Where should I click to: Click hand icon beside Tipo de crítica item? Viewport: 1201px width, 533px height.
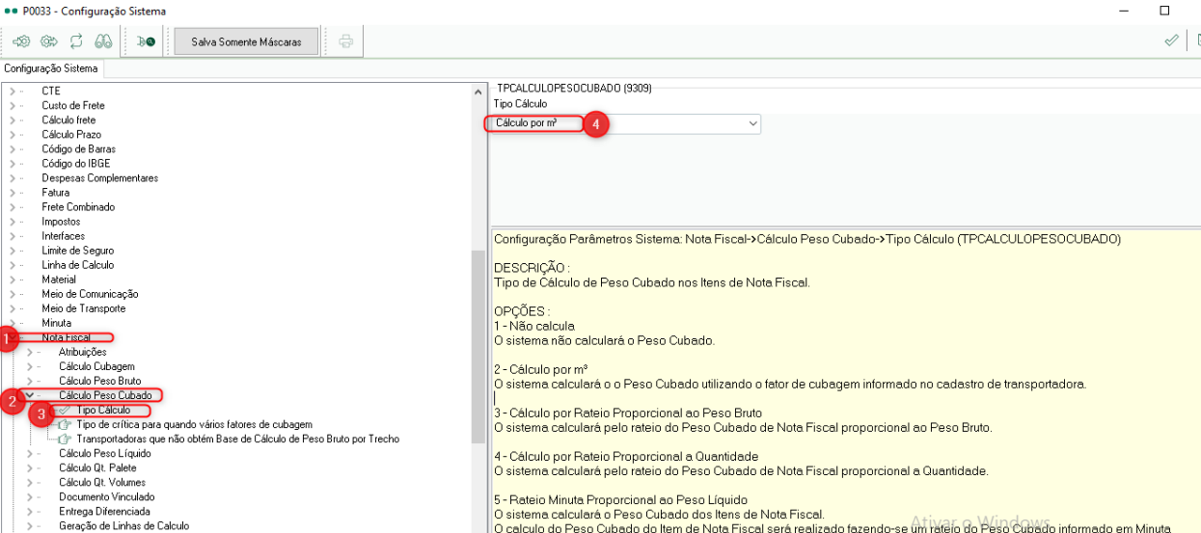(65, 425)
